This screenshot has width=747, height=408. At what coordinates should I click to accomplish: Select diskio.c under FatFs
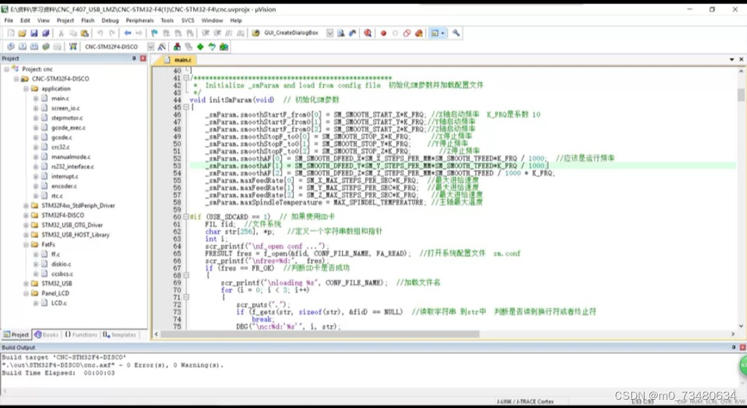click(x=61, y=264)
